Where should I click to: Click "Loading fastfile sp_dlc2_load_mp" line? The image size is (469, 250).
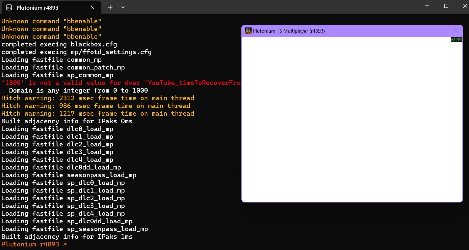click(63, 198)
